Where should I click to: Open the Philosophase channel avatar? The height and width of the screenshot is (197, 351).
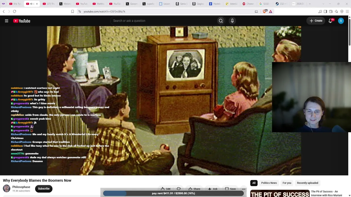[x=7, y=189]
